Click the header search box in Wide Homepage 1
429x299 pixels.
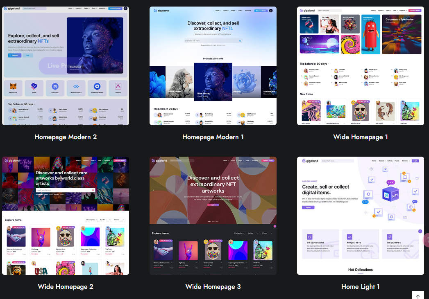pos(329,10)
